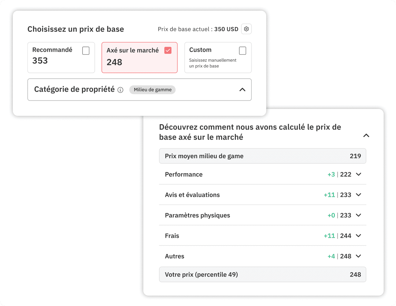Click the Prix moyen milieu de game row
396x306 pixels.
tap(262, 156)
